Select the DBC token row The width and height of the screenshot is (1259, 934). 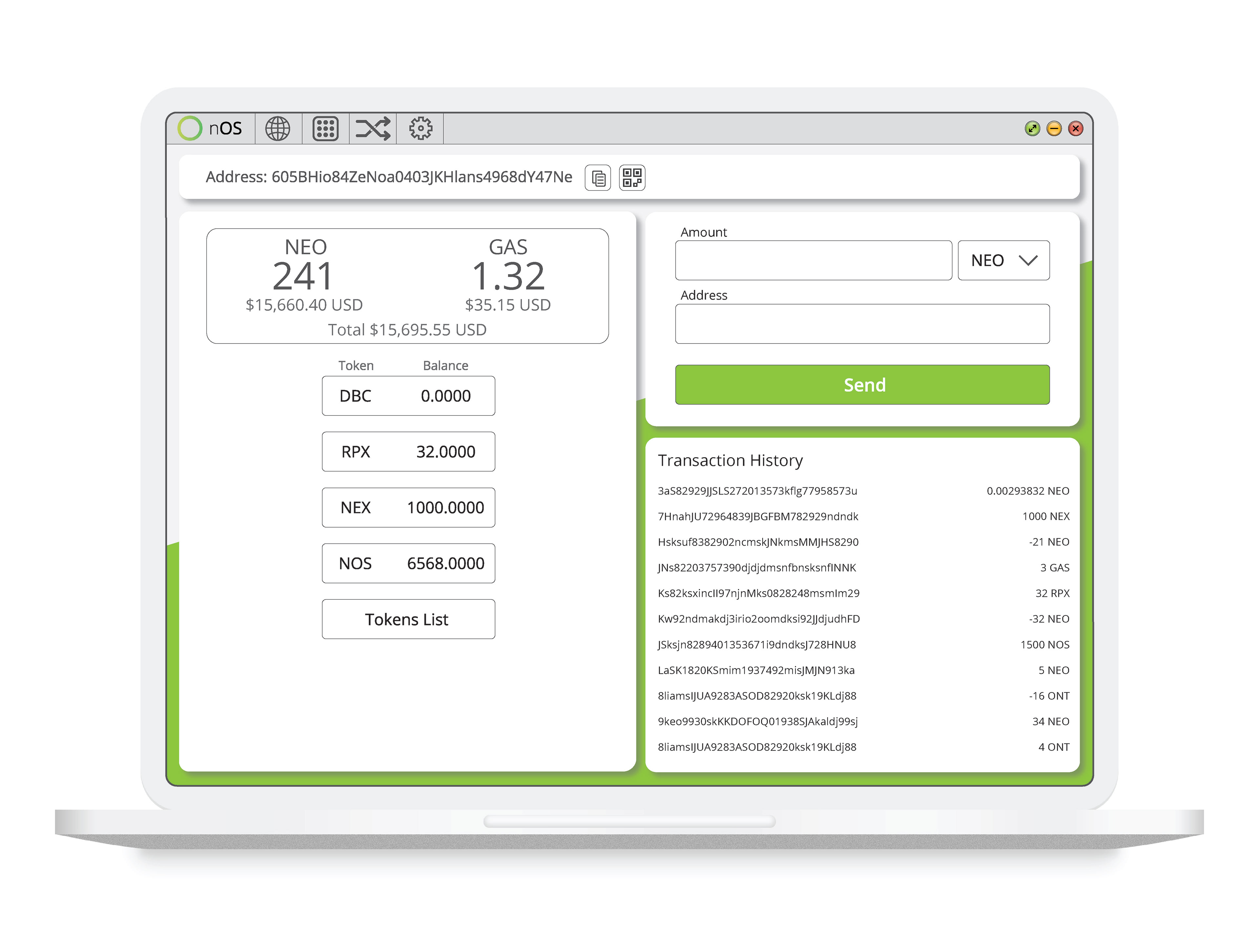[x=408, y=396]
